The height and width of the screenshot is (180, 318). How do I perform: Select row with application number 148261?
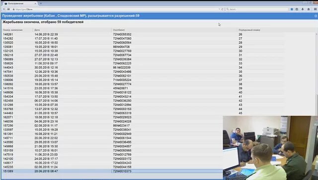pyautogui.click(x=159, y=34)
